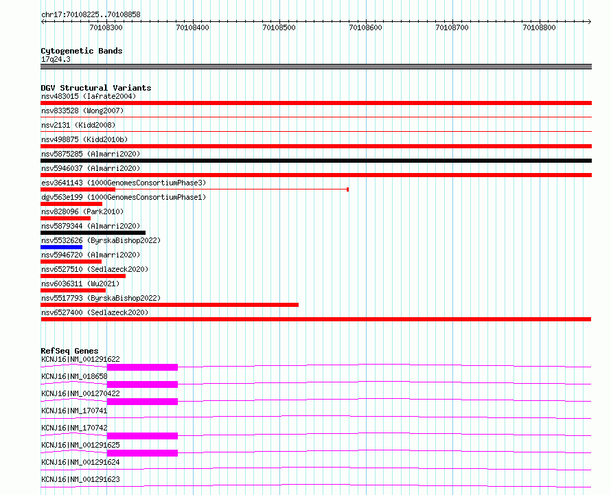This screenshot has width=611, height=495.
Task: Click the magenta exon of NM_170742
Action: [x=142, y=436]
